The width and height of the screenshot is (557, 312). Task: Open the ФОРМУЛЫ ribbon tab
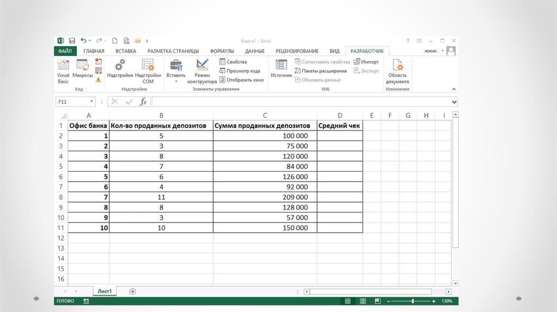(x=222, y=51)
